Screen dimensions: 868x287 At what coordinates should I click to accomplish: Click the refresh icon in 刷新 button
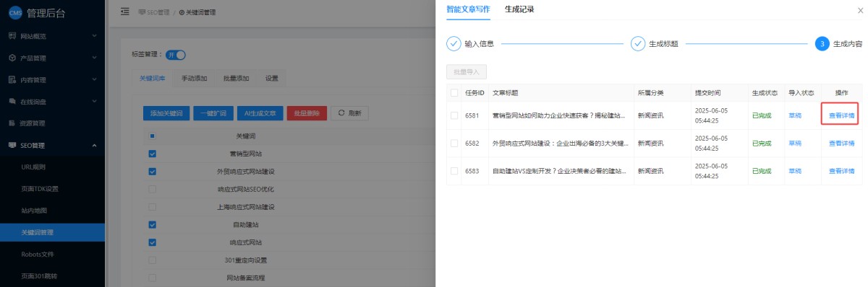(341, 112)
